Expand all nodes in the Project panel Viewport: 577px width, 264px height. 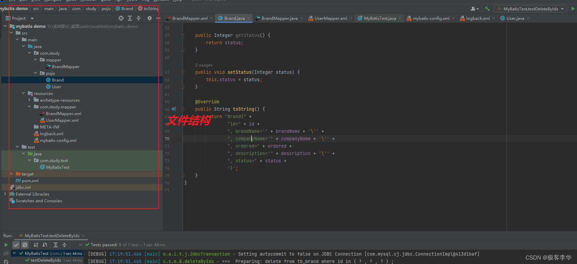click(x=130, y=18)
